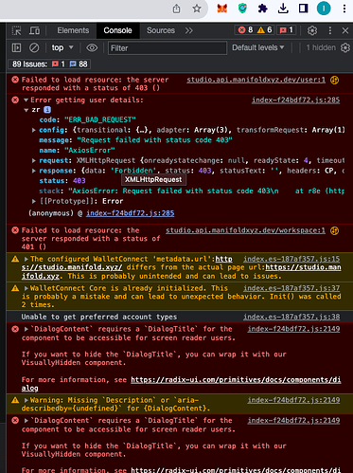Screen dimensions: 353x473
Task: Toggle the console sidebar icon
Action: click(x=16, y=47)
